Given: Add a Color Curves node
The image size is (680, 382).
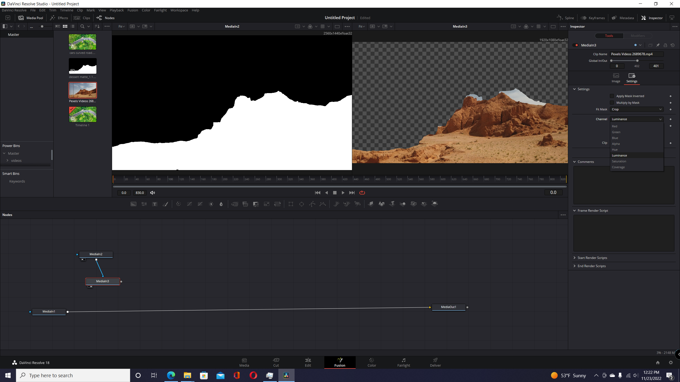Looking at the screenshot, I should 189,204.
